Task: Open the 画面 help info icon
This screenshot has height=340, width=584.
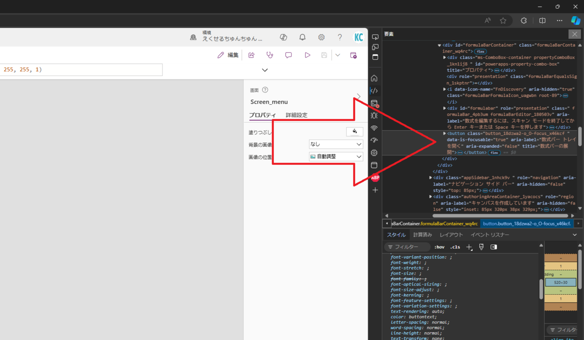Action: pos(265,90)
